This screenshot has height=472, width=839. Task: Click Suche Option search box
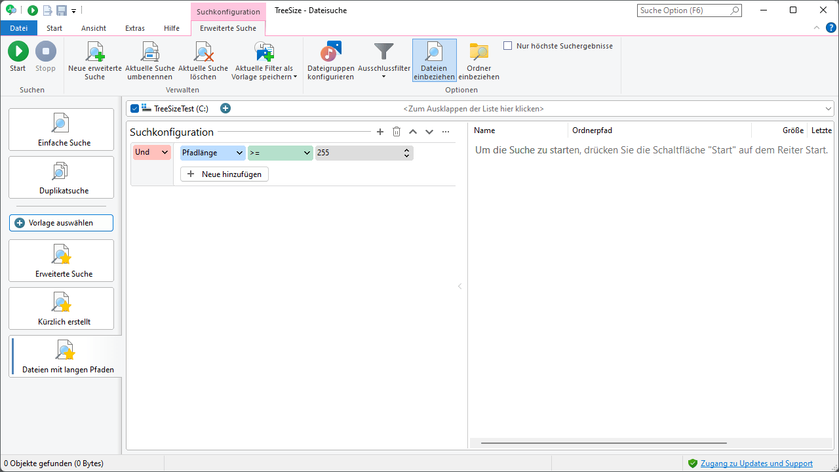click(x=690, y=10)
